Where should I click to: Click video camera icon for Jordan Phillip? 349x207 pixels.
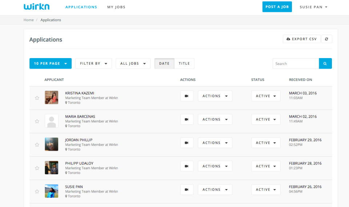(x=187, y=143)
